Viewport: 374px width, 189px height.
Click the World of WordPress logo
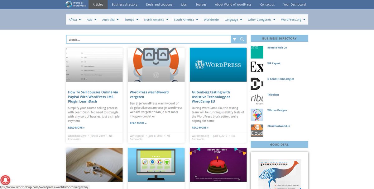coord(76,4)
